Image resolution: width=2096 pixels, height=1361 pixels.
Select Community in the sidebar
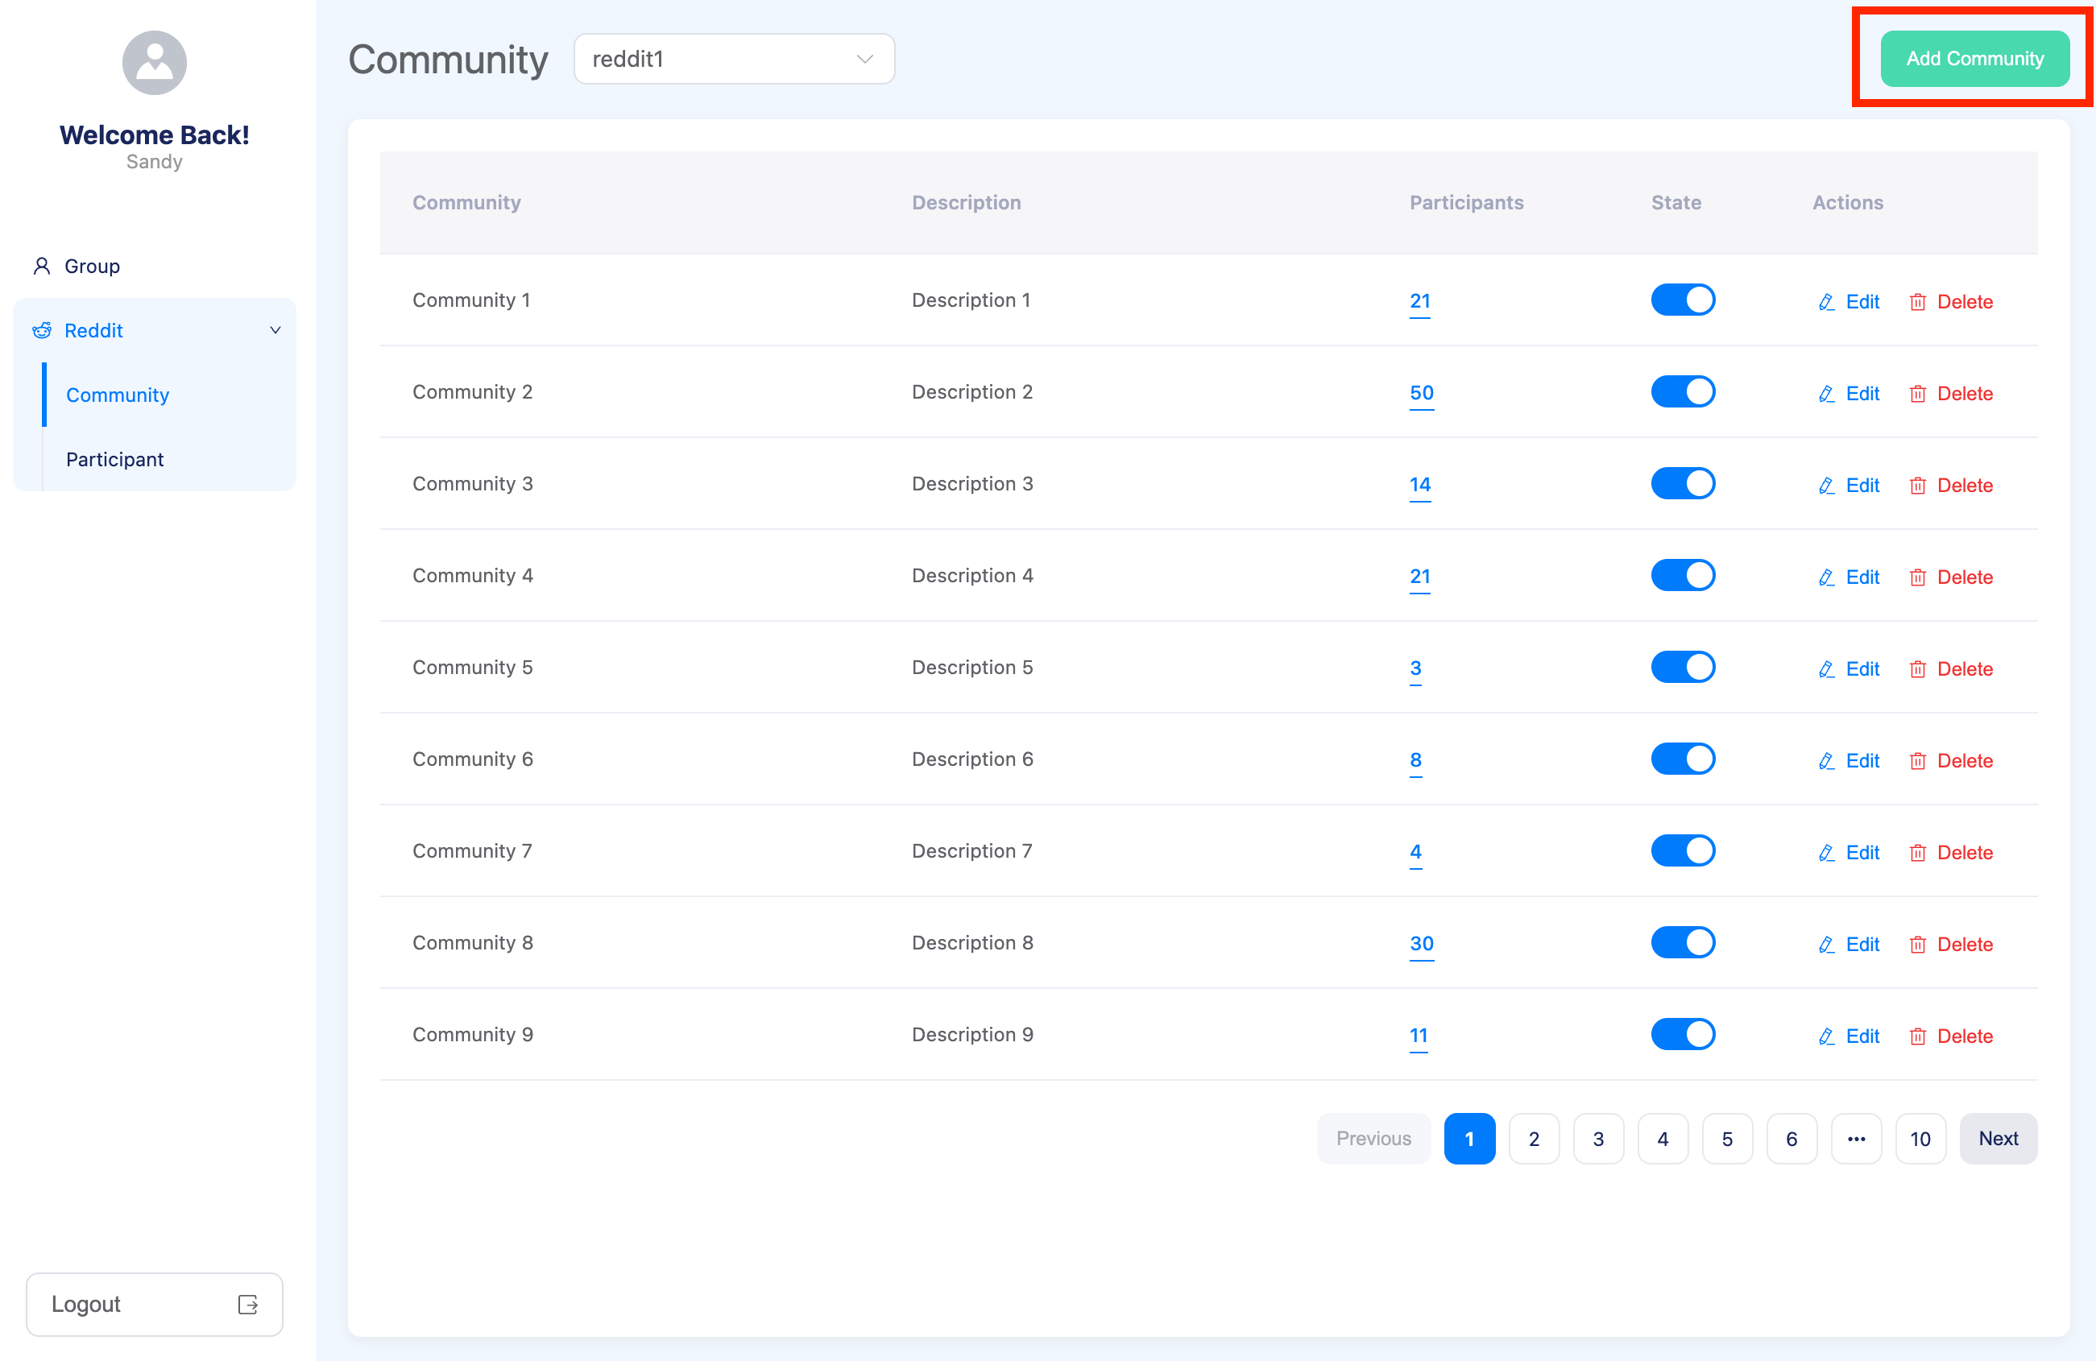click(117, 395)
